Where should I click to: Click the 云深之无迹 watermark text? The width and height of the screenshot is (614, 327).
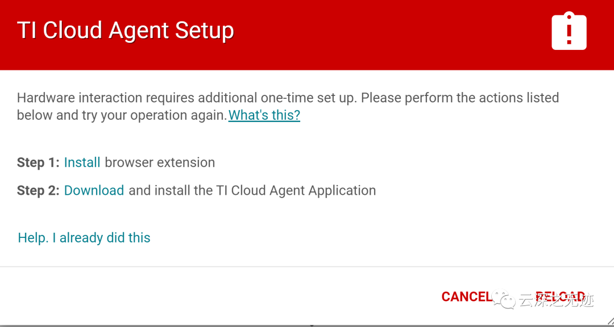[557, 301]
